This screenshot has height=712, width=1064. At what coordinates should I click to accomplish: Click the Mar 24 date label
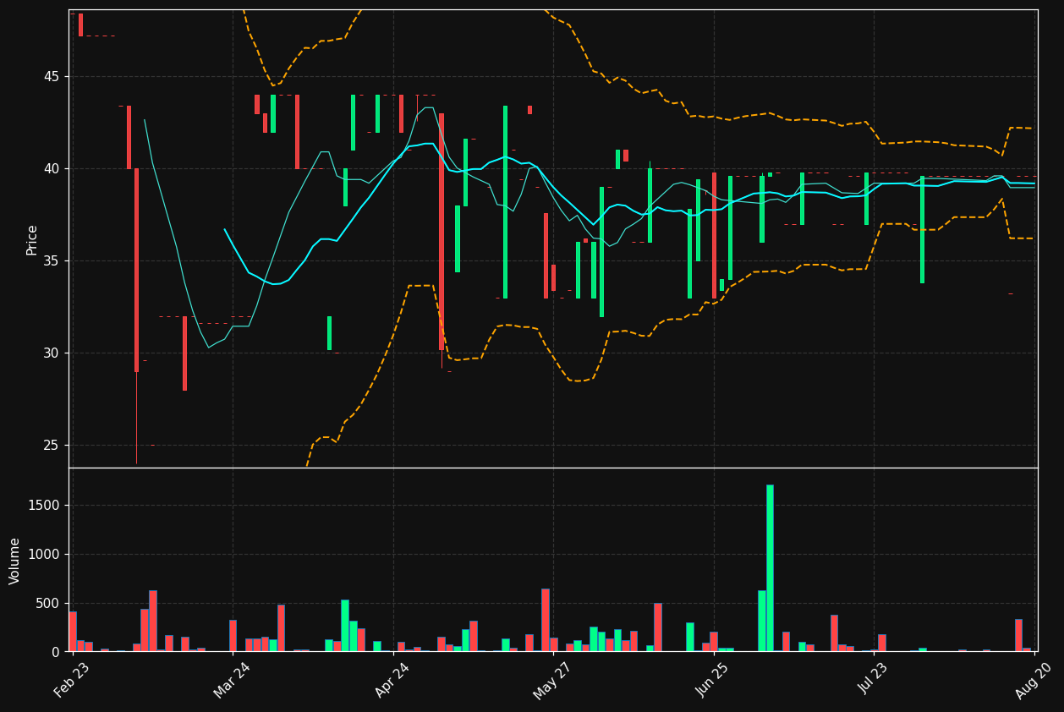(x=232, y=681)
